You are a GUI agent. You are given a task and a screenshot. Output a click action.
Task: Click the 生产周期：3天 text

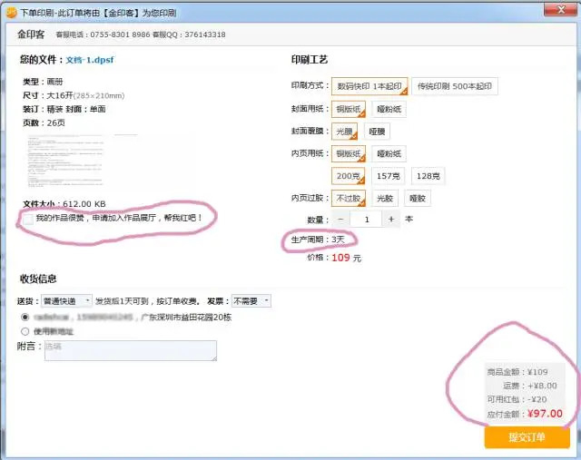pyautogui.click(x=318, y=240)
